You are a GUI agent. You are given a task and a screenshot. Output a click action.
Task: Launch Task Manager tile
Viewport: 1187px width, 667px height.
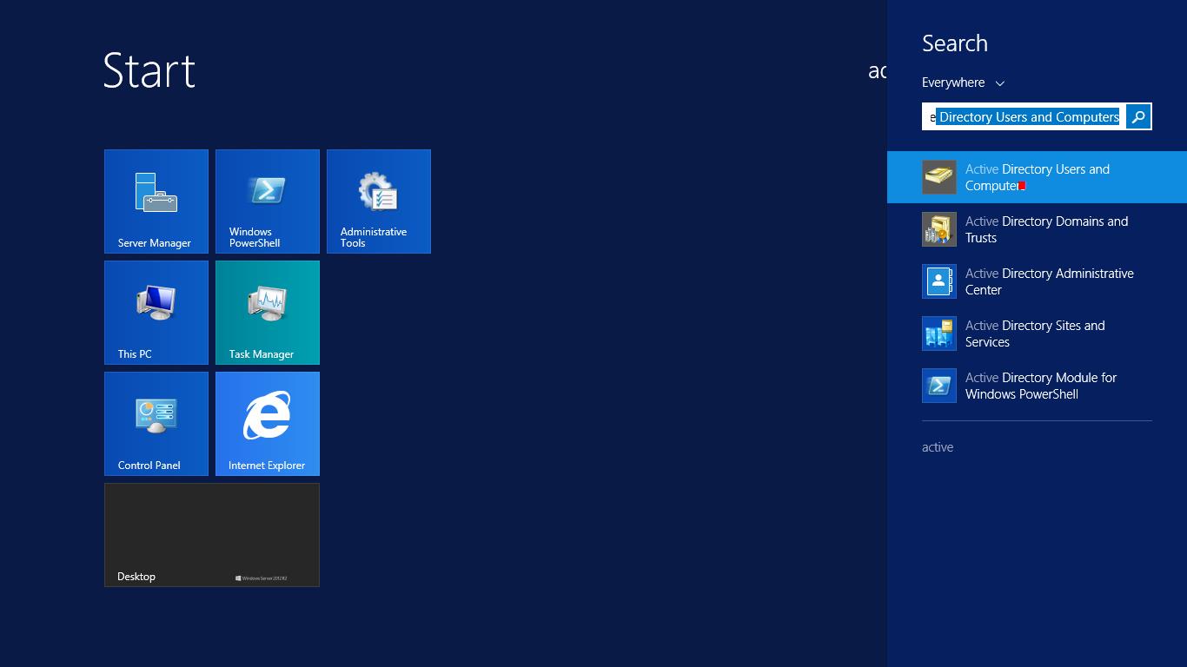[x=267, y=312]
